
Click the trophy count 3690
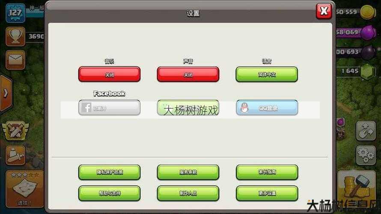pyautogui.click(x=36, y=36)
